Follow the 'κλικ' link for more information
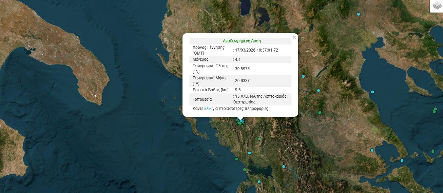 pos(208,109)
